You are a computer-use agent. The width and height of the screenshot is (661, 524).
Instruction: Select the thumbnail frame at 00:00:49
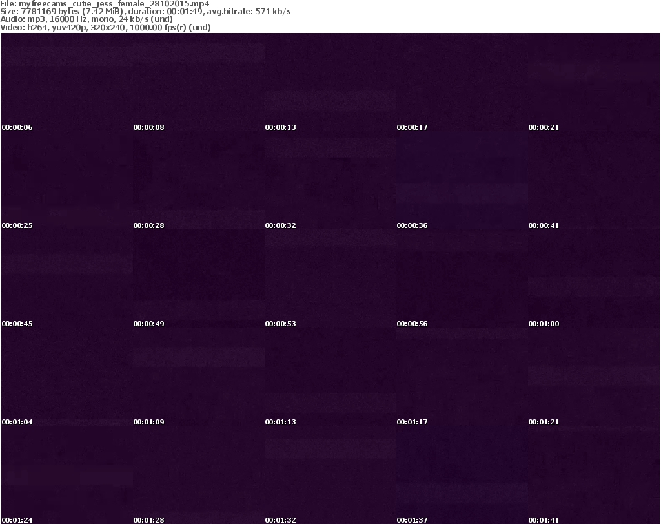coord(199,279)
